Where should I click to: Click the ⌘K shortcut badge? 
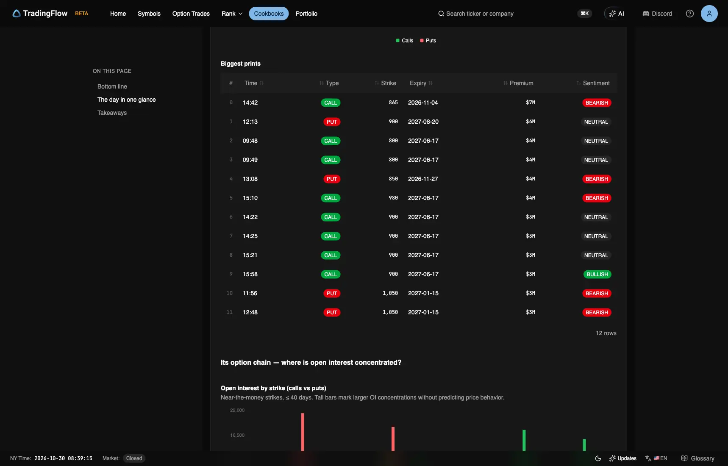(585, 14)
